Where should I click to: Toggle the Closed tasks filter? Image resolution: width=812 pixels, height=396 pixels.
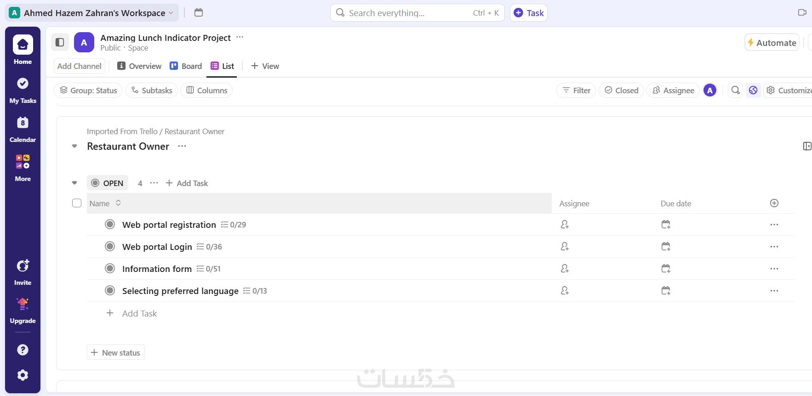click(x=621, y=91)
